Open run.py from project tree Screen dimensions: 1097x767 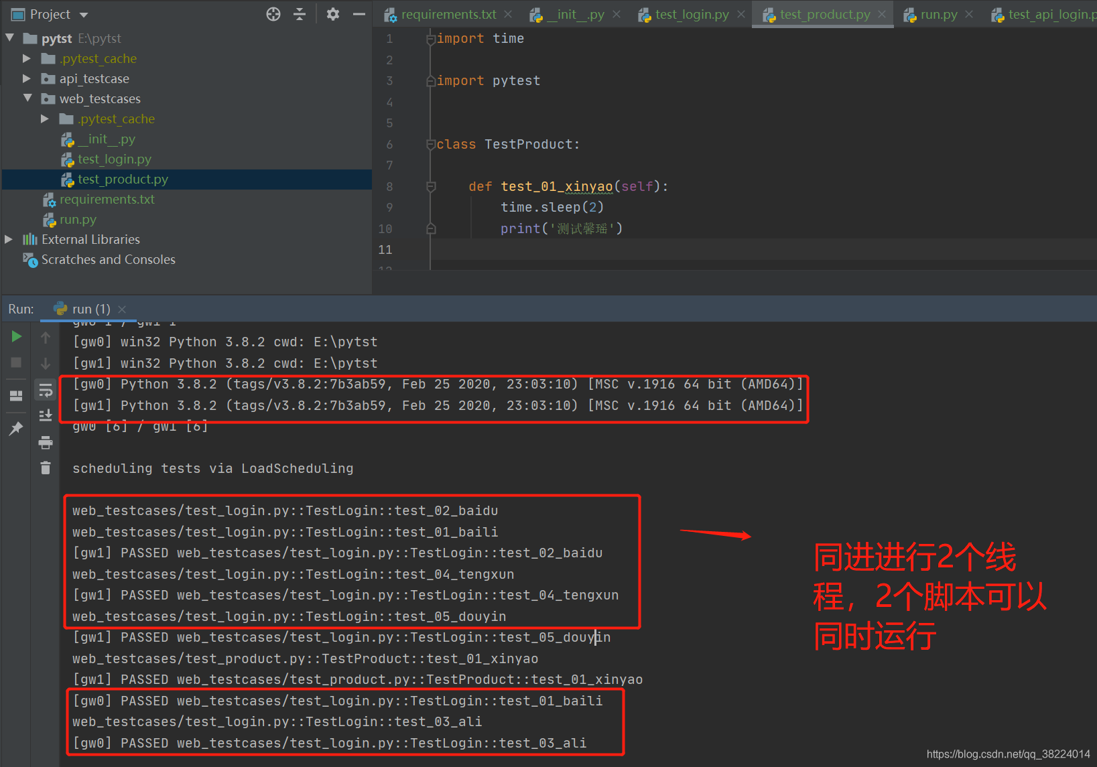click(78, 219)
